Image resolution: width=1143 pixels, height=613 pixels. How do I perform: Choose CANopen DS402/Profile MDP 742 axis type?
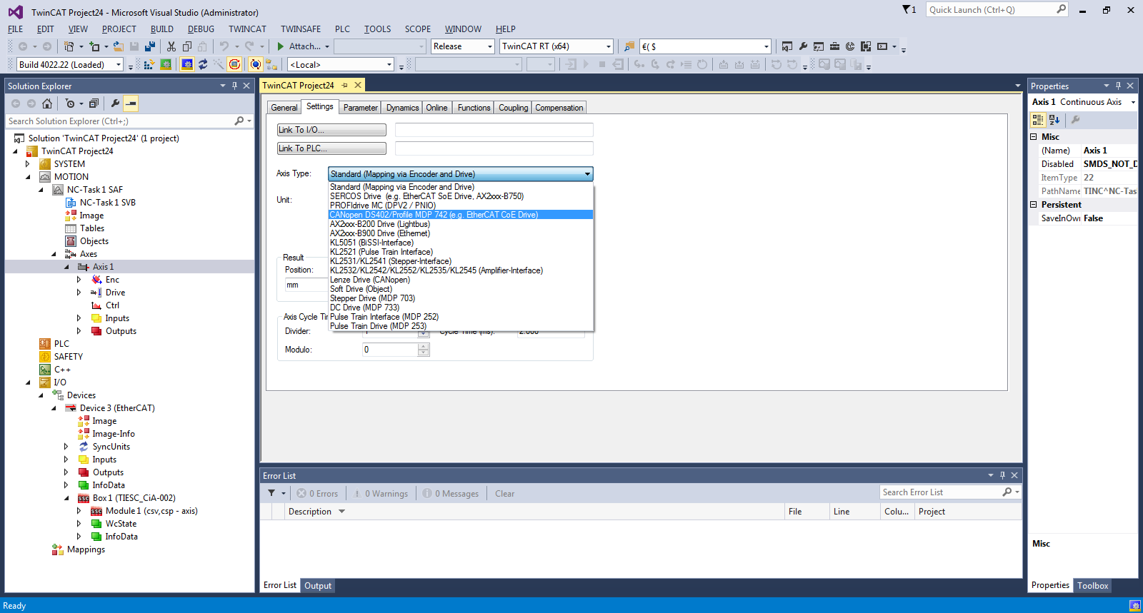coord(460,215)
